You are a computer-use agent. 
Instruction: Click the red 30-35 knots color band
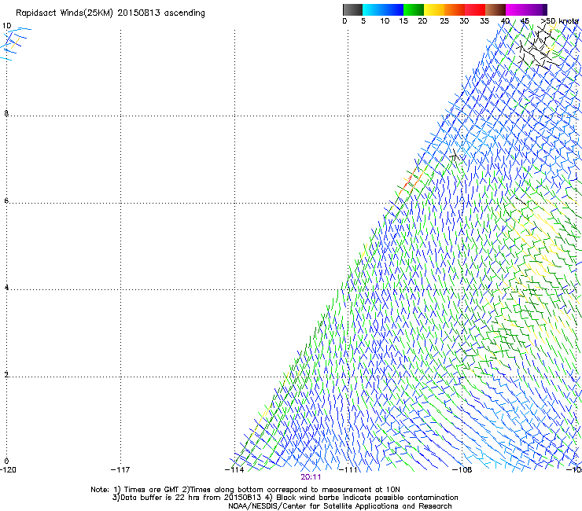click(x=475, y=9)
